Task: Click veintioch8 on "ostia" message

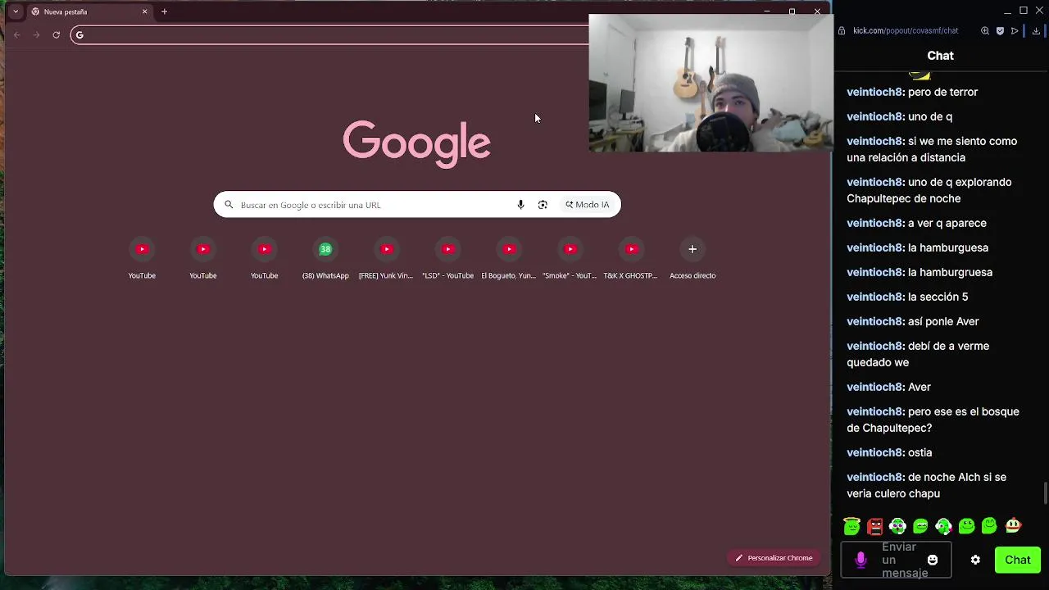Action: [875, 452]
